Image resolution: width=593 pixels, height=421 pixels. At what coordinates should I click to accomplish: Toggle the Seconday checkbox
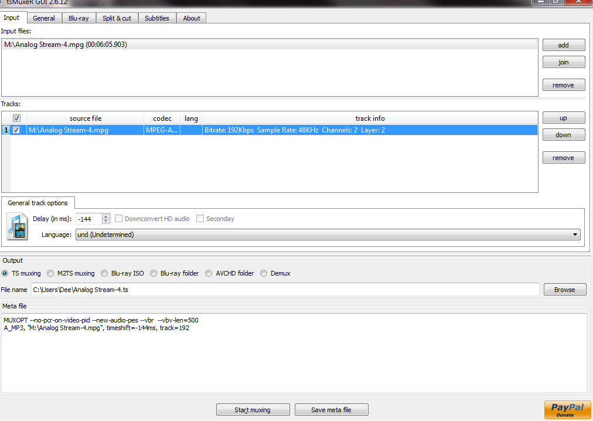[x=200, y=219]
